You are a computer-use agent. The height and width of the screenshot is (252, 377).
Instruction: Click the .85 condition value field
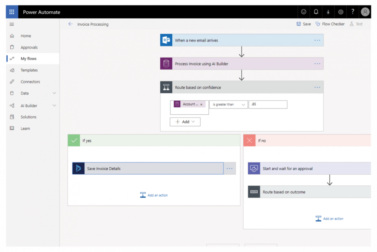268,104
